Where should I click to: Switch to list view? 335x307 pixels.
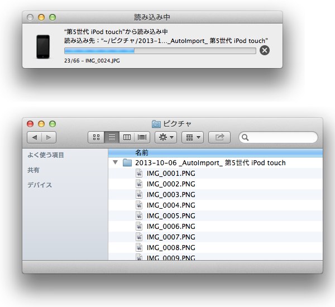(x=112, y=137)
